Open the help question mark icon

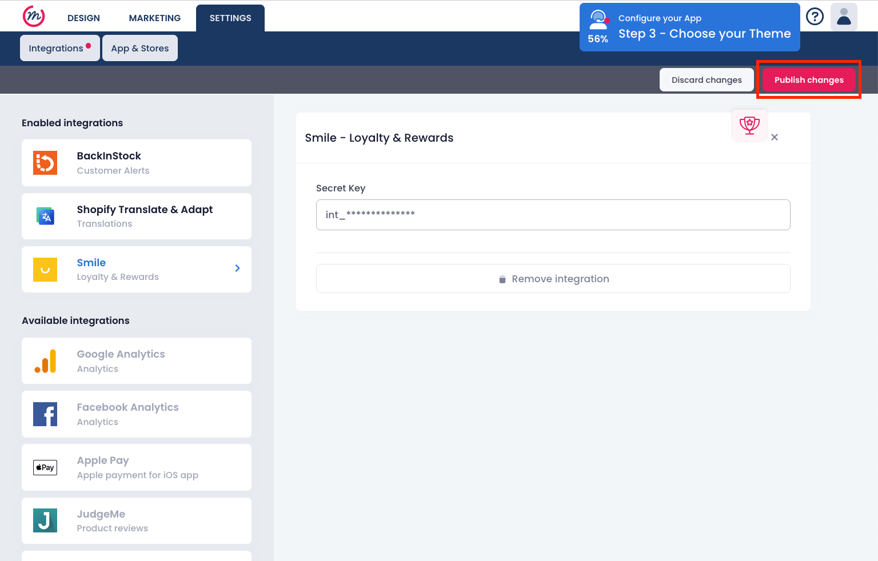coord(815,17)
